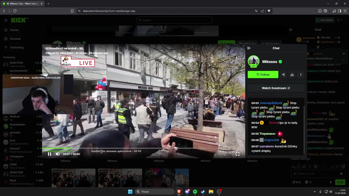Show hidden system tray icons chevron
This screenshot has height=196, width=349.
tap(314, 192)
